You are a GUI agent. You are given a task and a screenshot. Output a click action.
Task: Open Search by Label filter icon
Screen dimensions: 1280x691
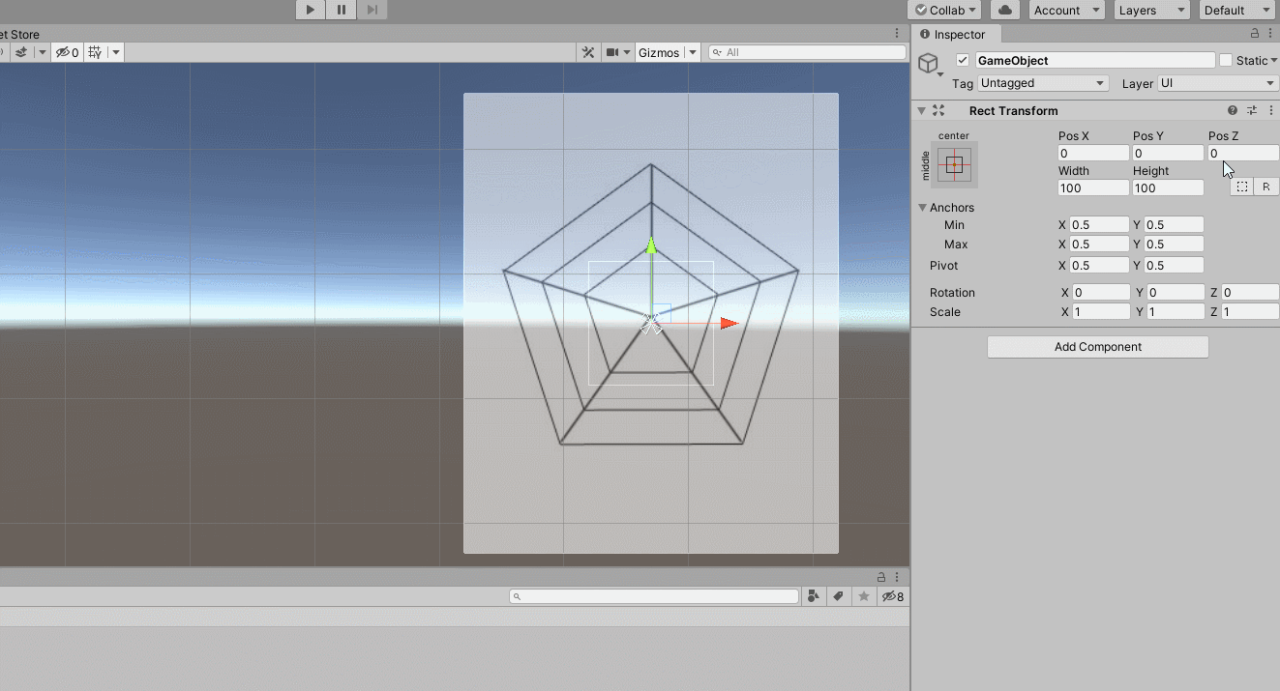[839, 596]
